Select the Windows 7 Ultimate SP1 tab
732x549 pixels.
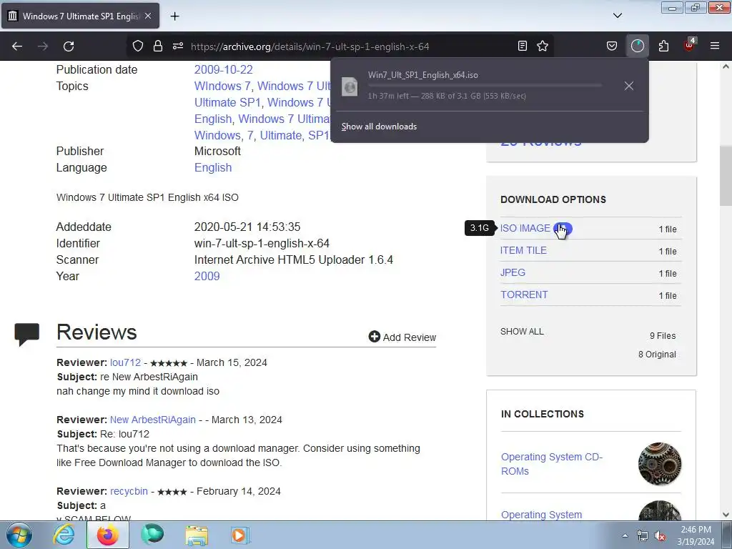click(80, 16)
